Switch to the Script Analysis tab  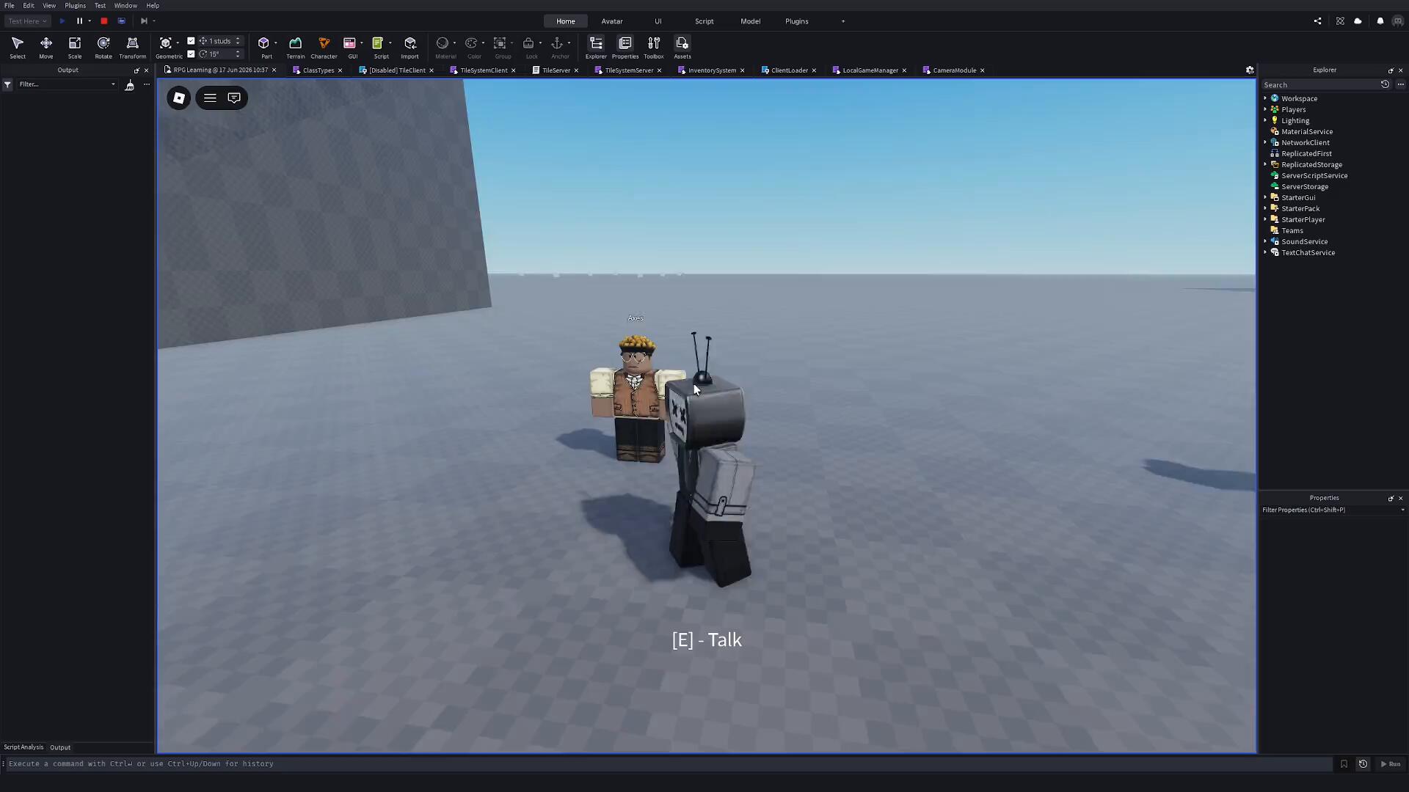click(23, 747)
